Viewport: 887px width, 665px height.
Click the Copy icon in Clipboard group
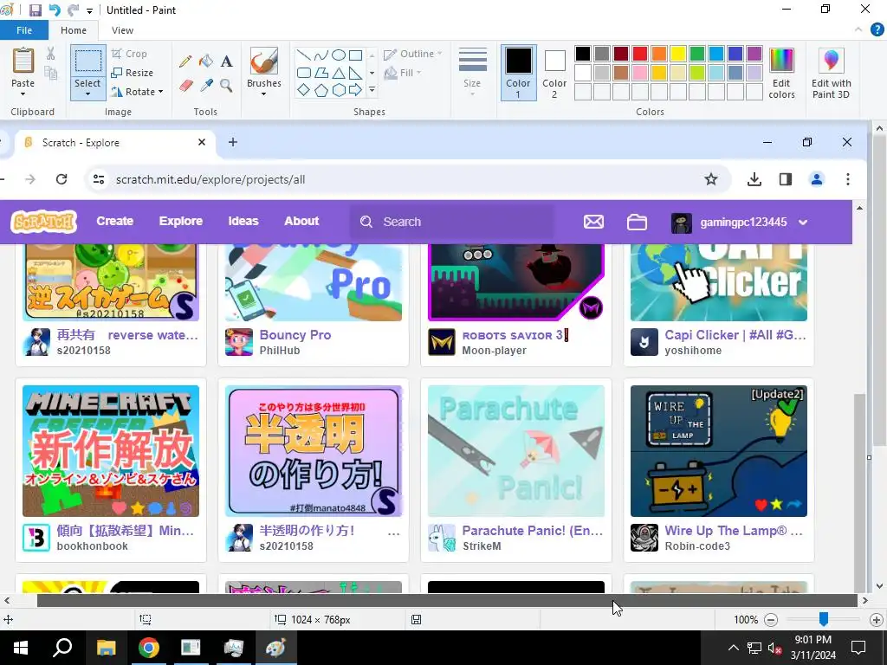tap(51, 73)
